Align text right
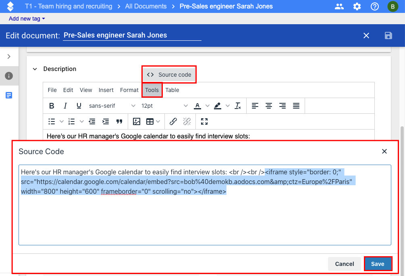Image resolution: width=405 pixels, height=276 pixels. 282,106
